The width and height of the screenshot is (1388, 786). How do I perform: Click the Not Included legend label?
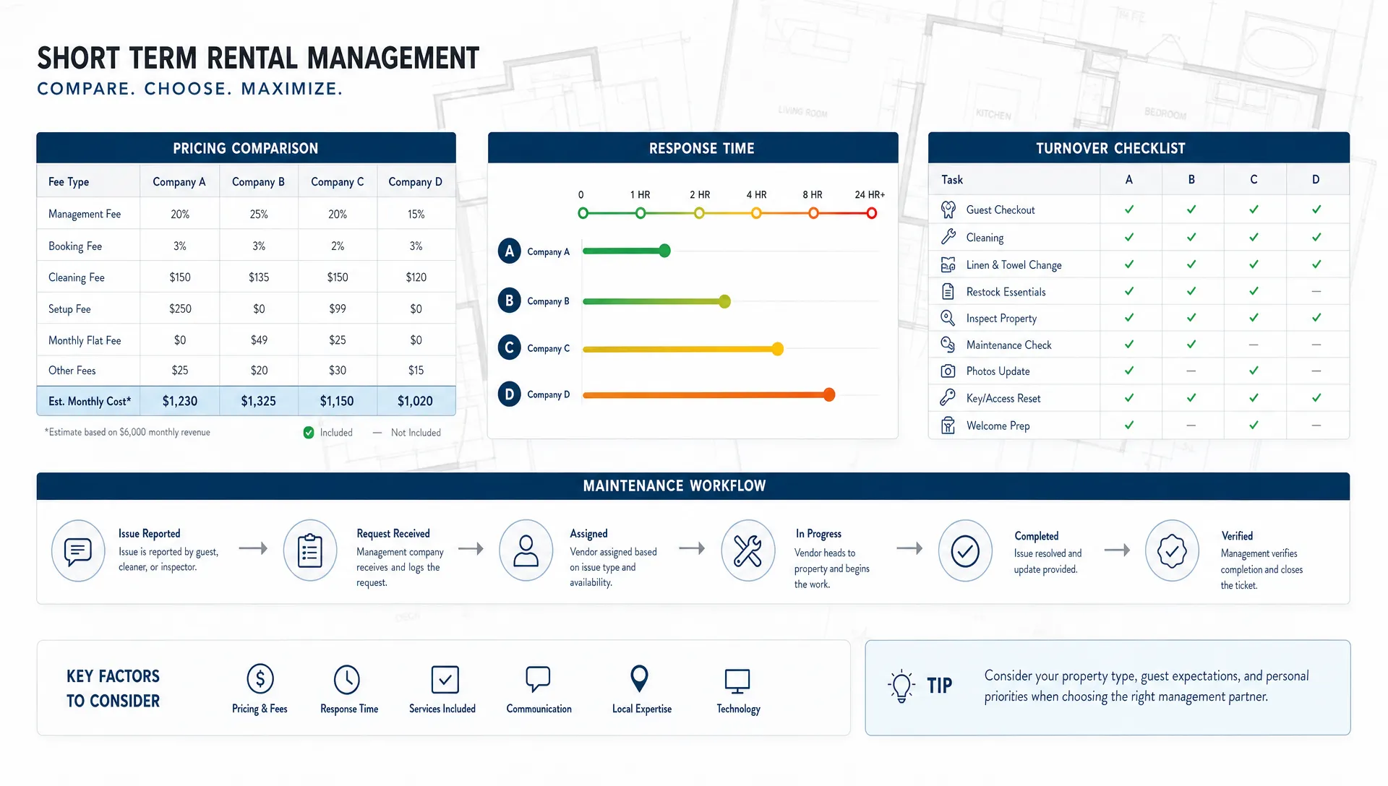tap(416, 433)
